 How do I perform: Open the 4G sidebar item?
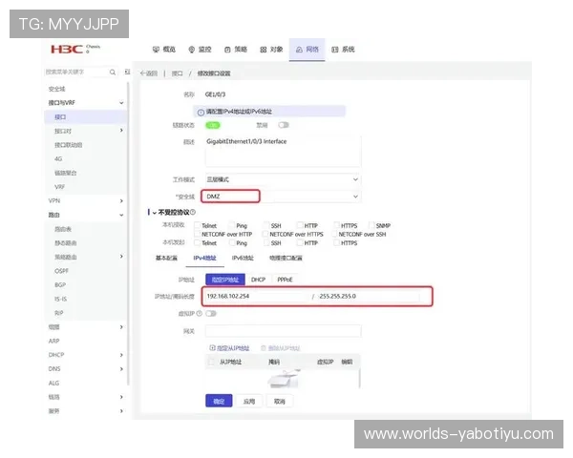pos(58,159)
